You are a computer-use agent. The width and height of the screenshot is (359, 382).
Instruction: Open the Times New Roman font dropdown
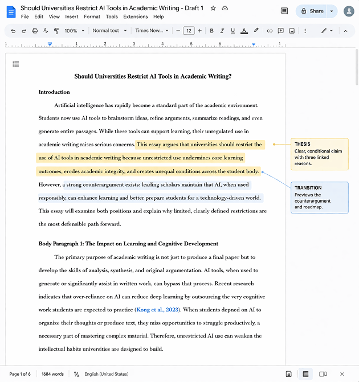click(x=152, y=31)
